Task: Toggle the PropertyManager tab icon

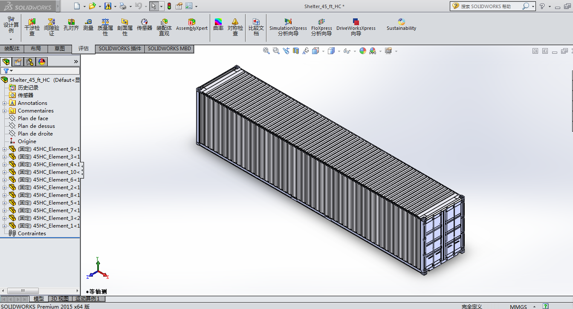Action: [x=18, y=62]
